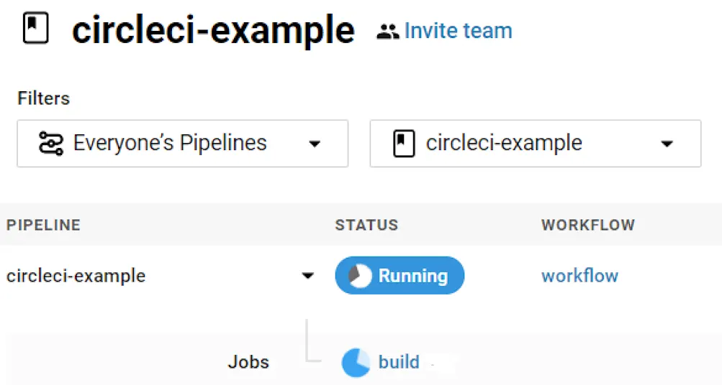
Task: Click the Running status badge text
Action: (412, 276)
